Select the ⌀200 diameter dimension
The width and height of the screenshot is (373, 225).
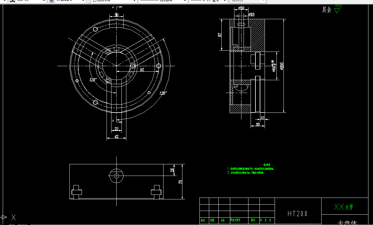[x=282, y=66]
